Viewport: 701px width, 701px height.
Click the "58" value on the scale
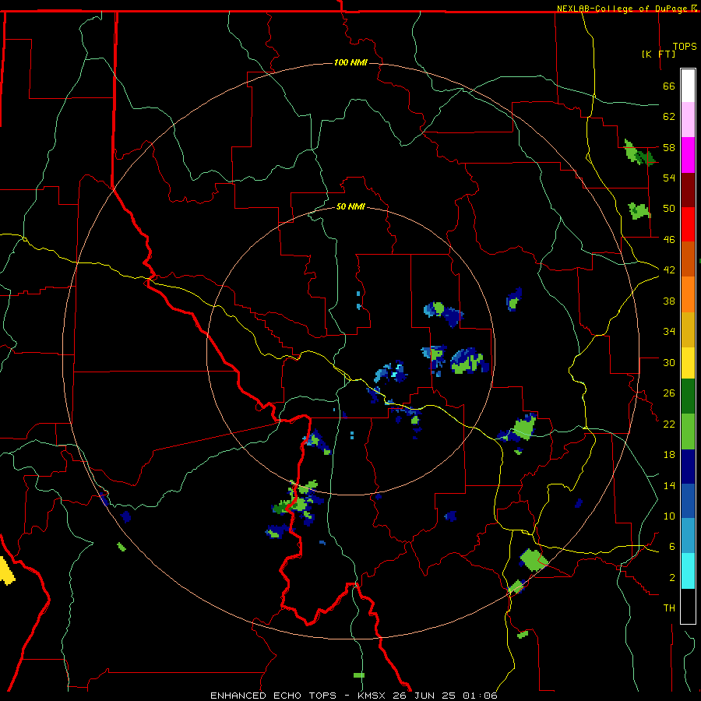669,147
